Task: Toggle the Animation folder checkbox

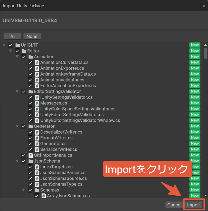Action: 23,57
